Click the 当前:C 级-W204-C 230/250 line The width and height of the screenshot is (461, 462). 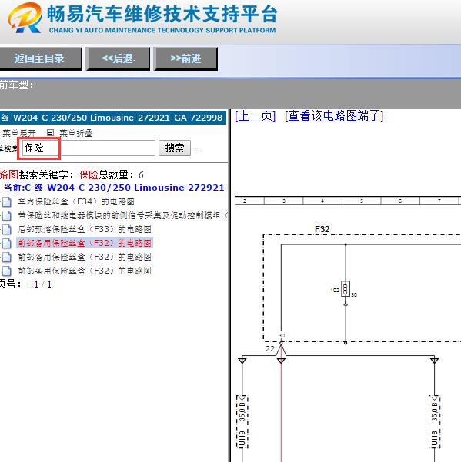pos(115,188)
